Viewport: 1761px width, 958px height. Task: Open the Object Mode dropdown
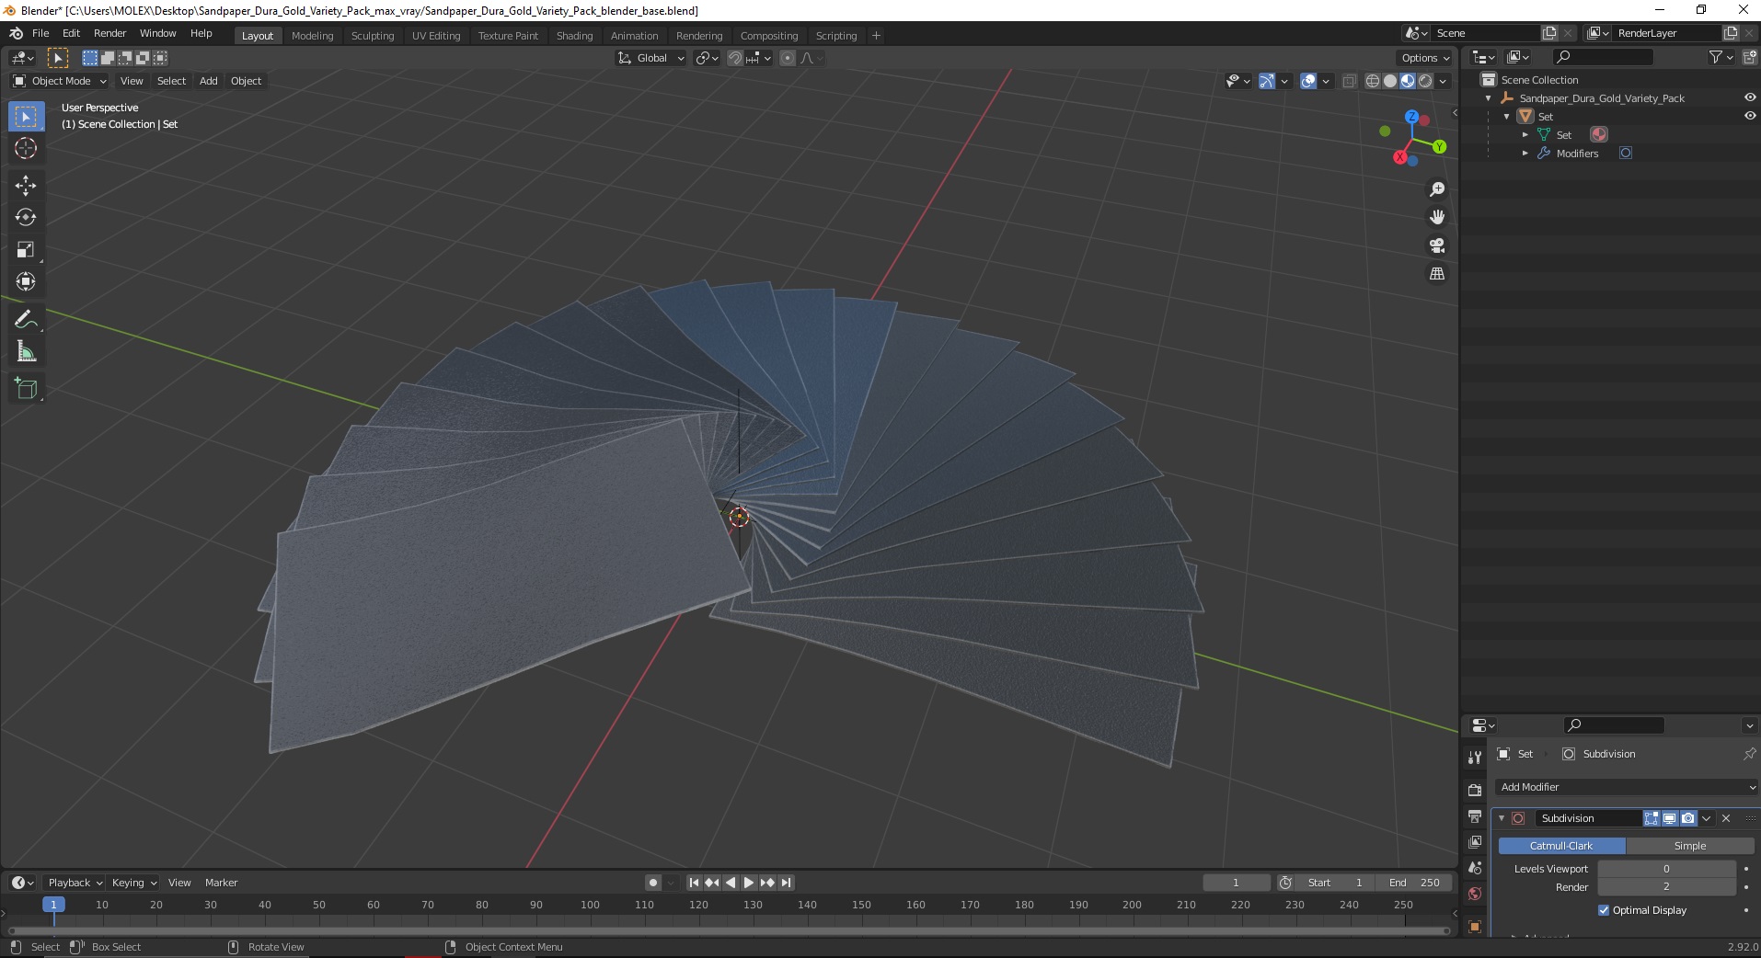60,81
